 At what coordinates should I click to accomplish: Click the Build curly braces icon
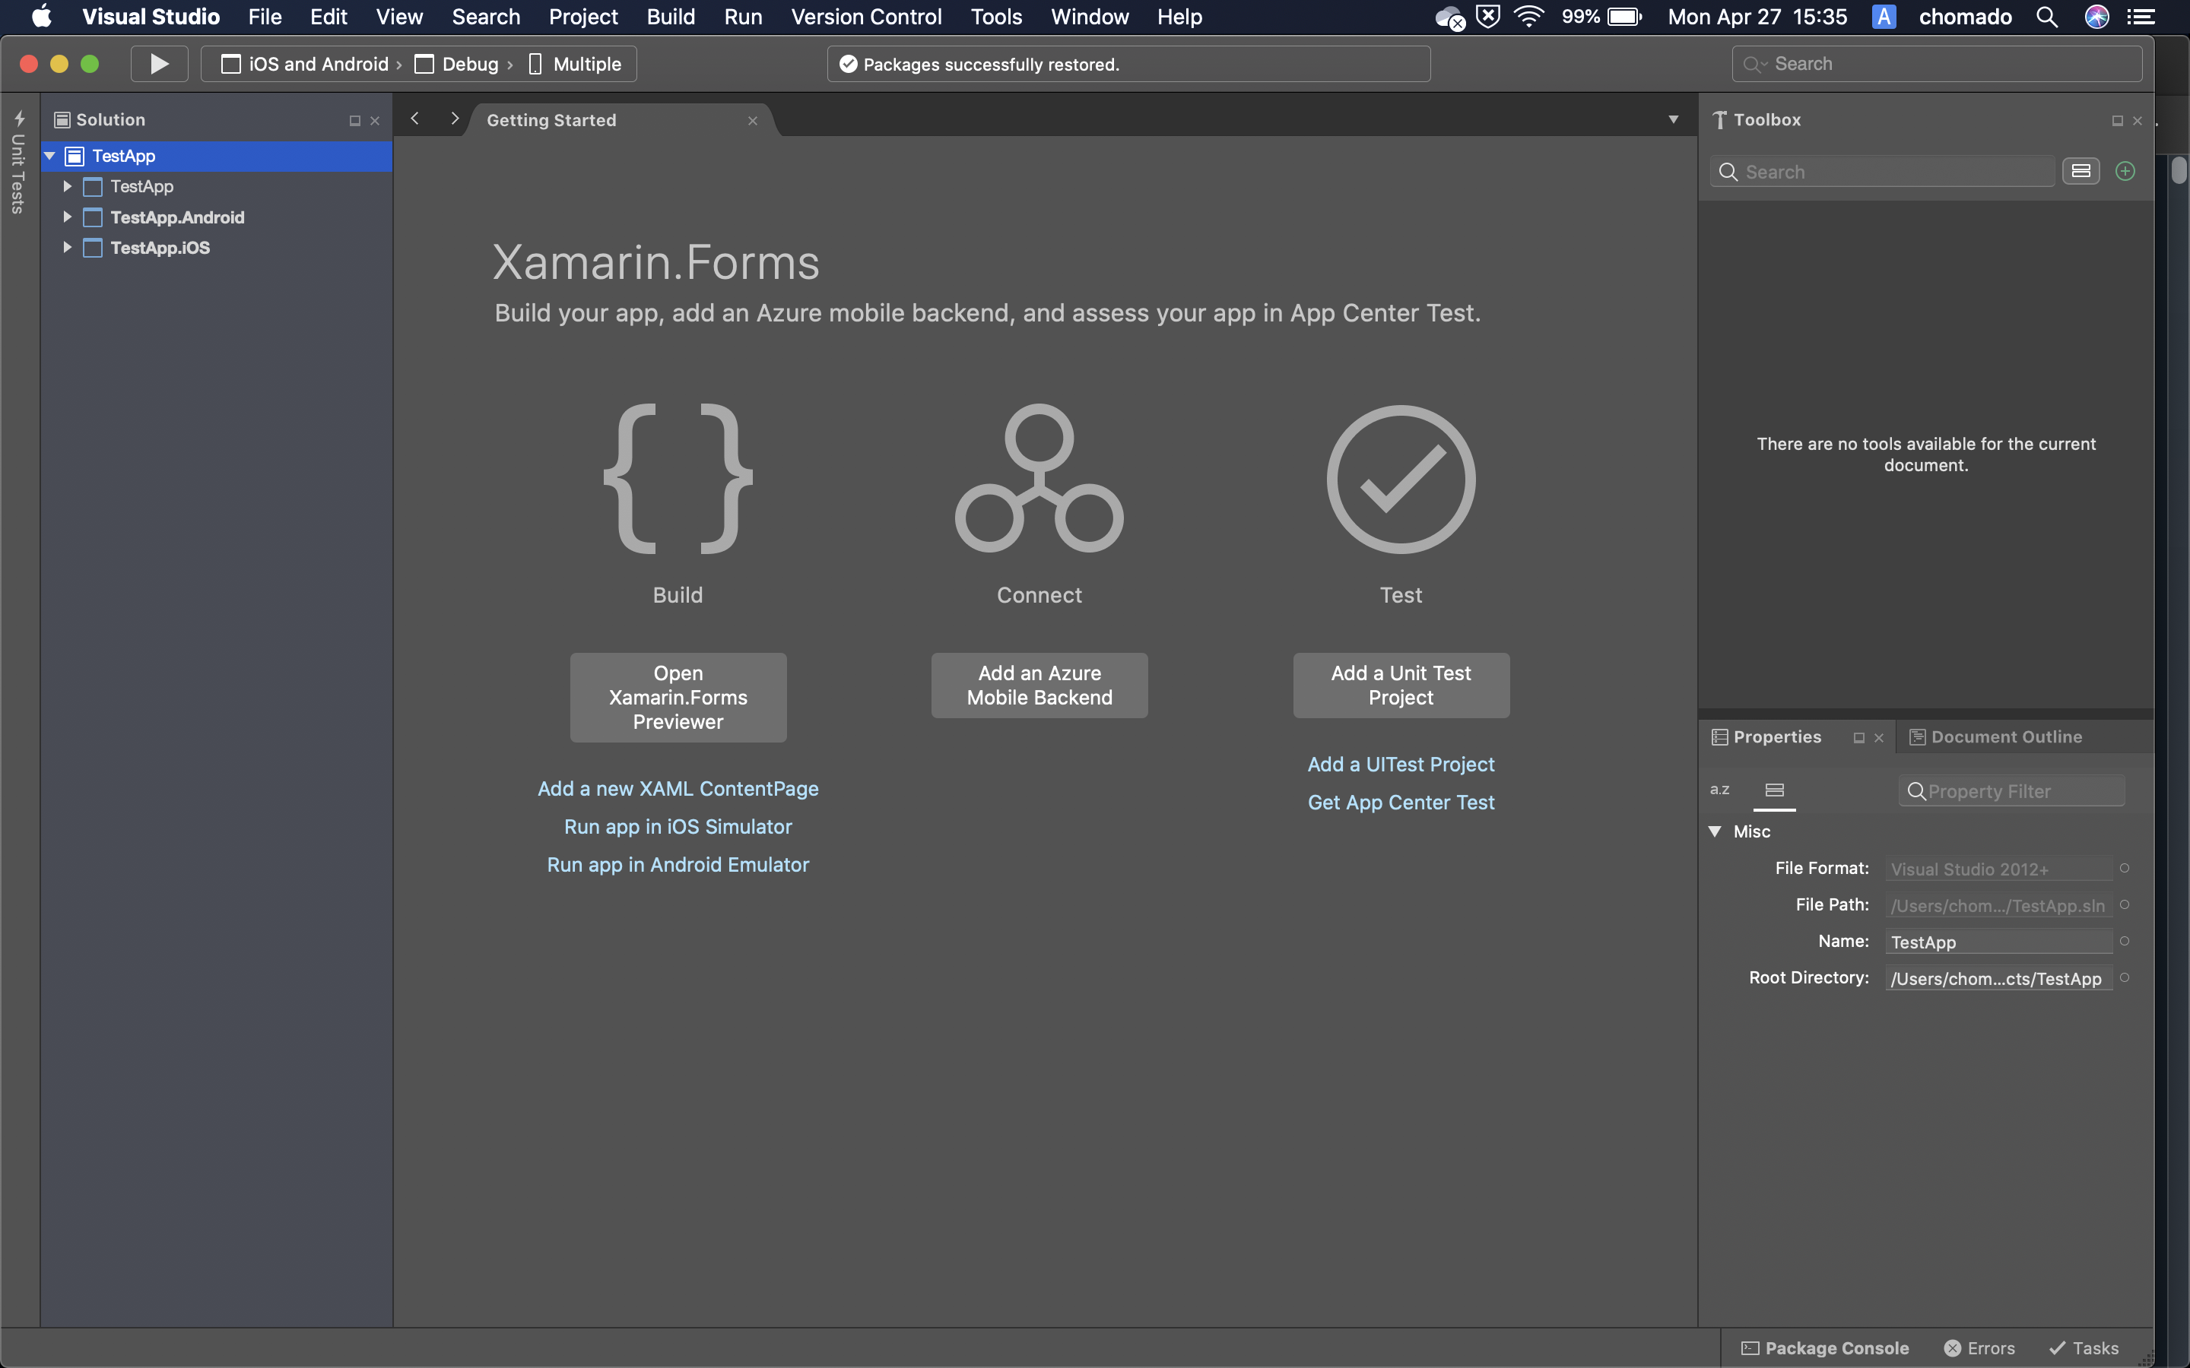(678, 479)
